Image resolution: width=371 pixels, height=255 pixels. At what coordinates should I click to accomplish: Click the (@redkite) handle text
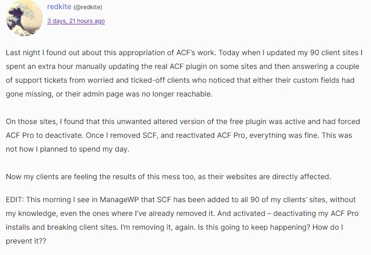click(x=88, y=7)
